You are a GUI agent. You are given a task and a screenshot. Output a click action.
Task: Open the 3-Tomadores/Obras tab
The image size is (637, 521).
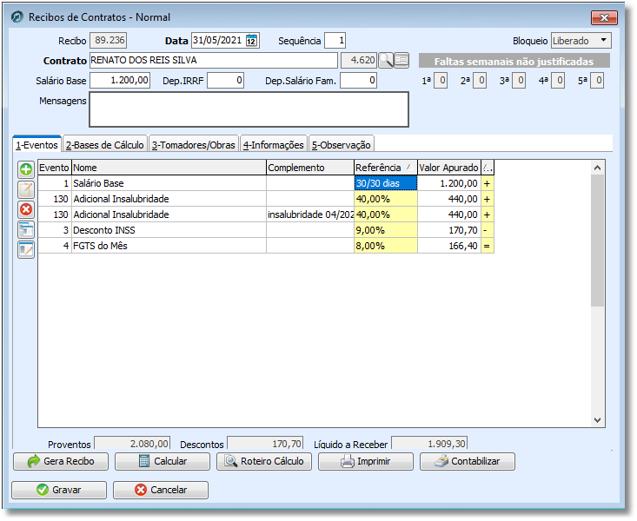[x=194, y=145]
